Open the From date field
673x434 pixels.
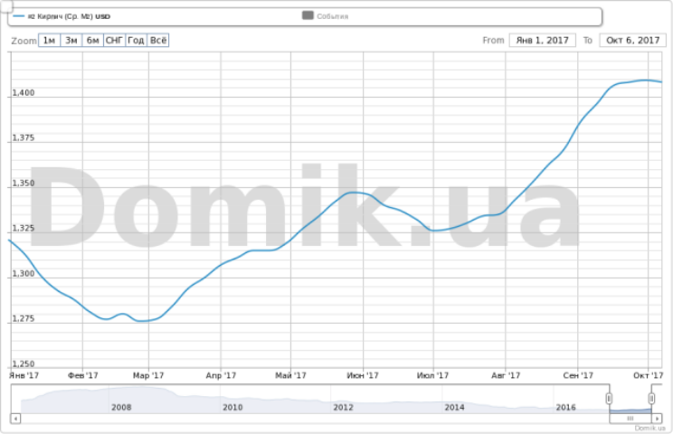coord(544,41)
